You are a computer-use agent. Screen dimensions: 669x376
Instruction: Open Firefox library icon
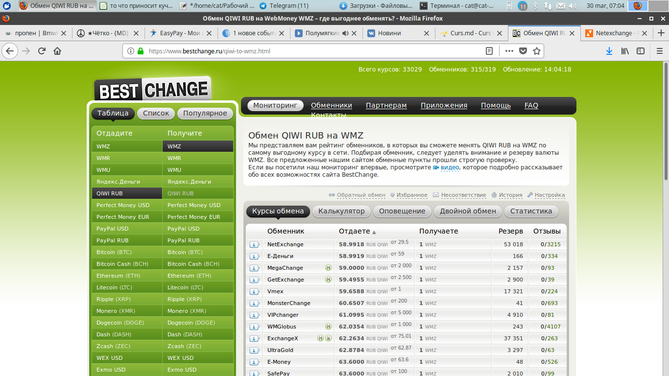625,51
